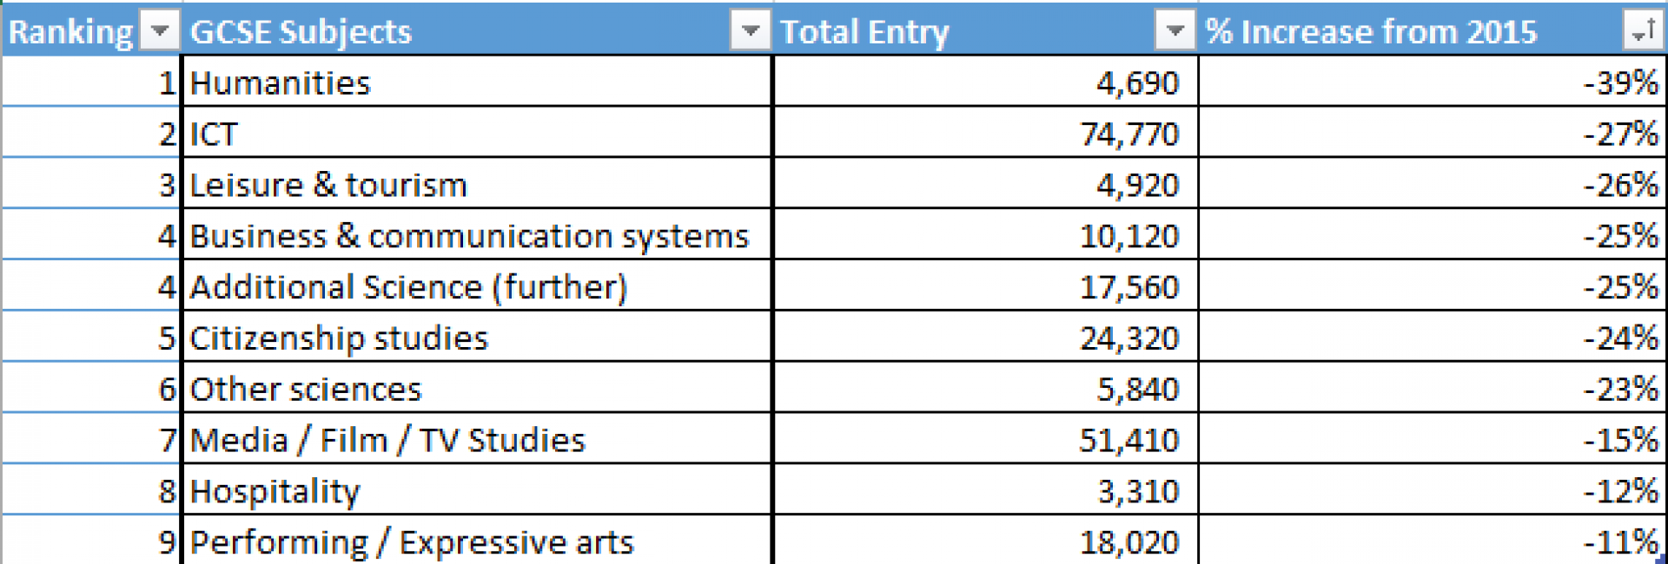Image resolution: width=1668 pixels, height=564 pixels.
Task: Click the Performing / Expressive arts cell
Action: click(412, 541)
